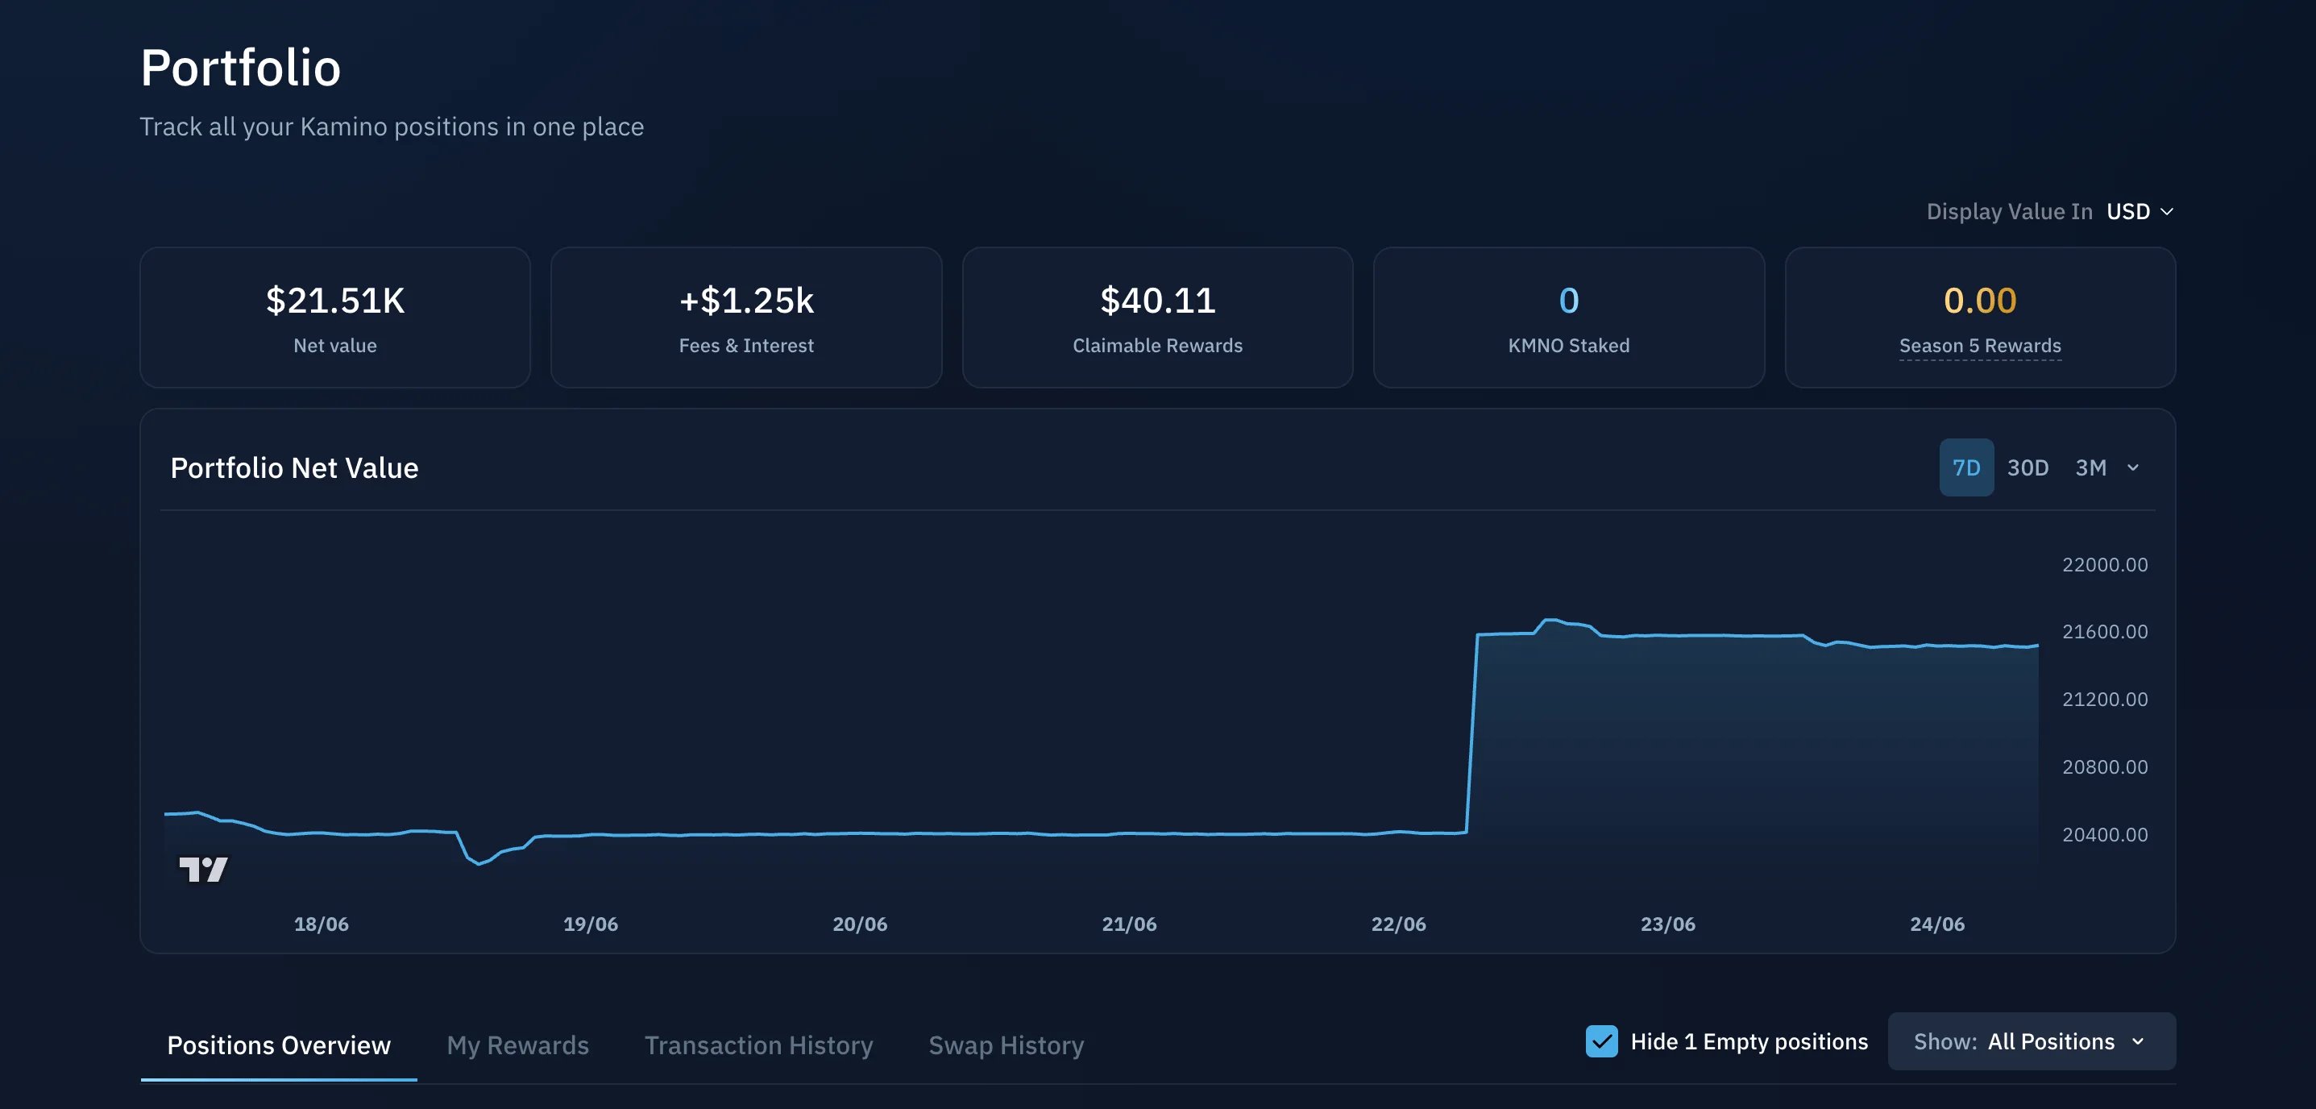Expand more chart range options chevron
This screenshot has width=2316, height=1109.
point(2132,467)
